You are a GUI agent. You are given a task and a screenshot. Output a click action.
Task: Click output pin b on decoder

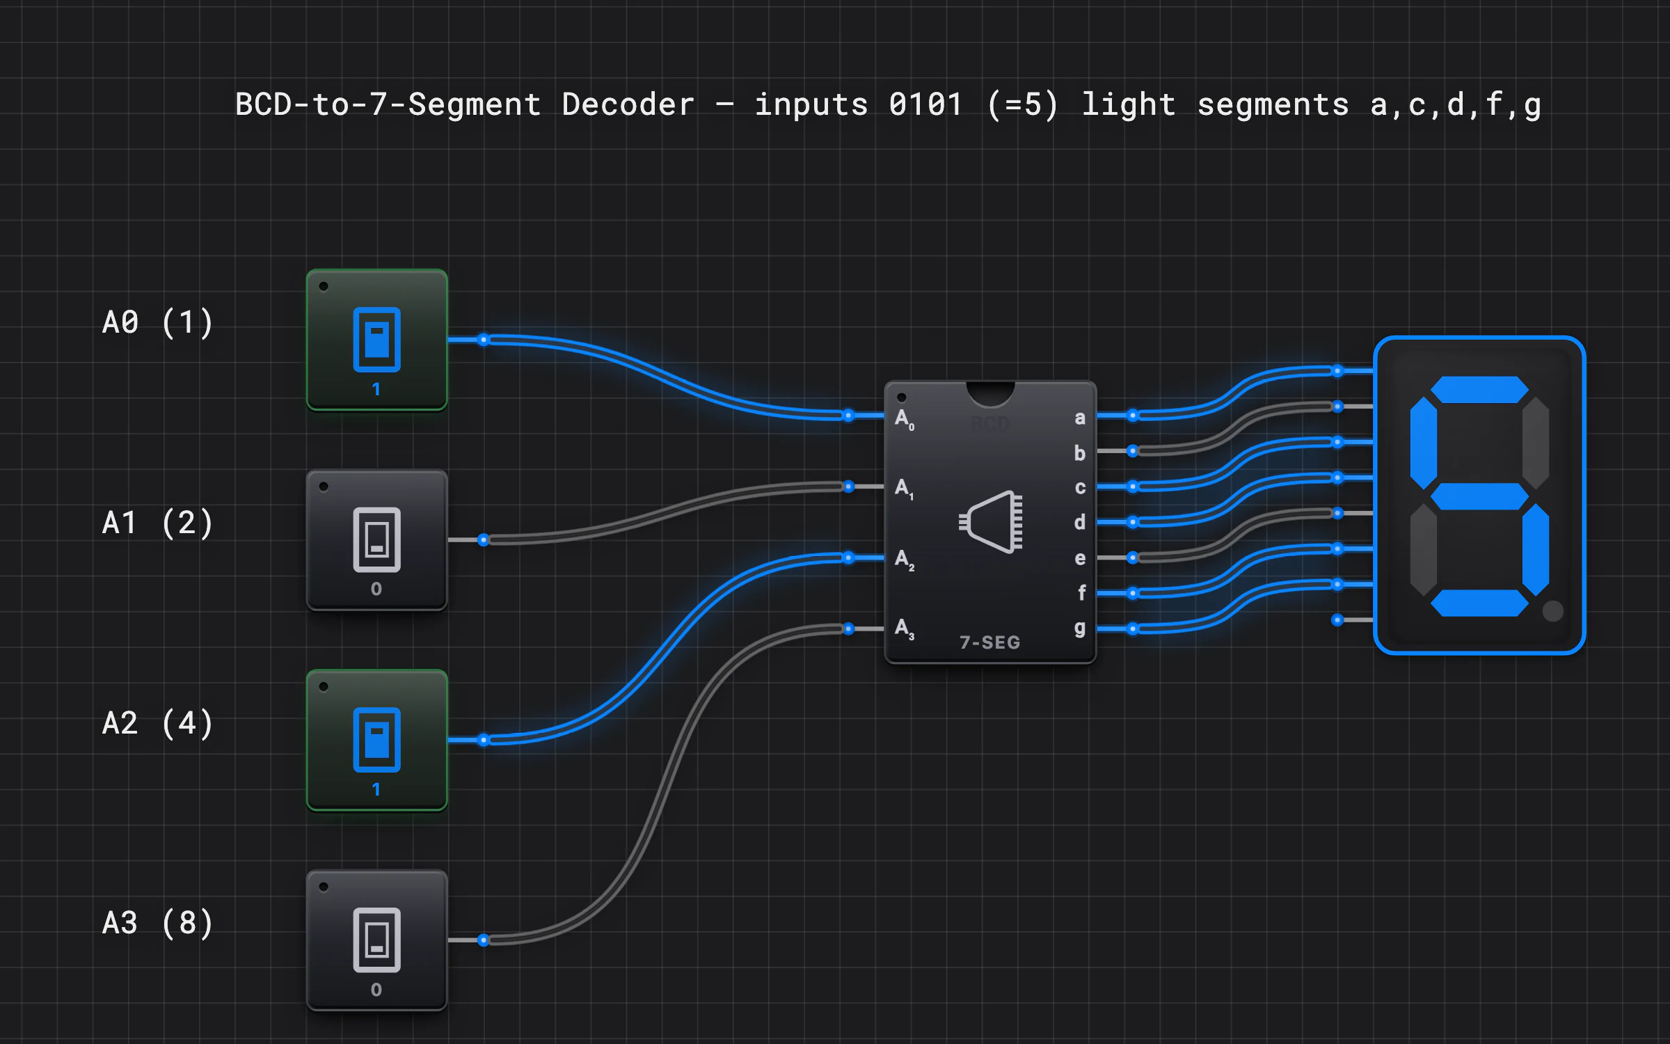point(1133,451)
